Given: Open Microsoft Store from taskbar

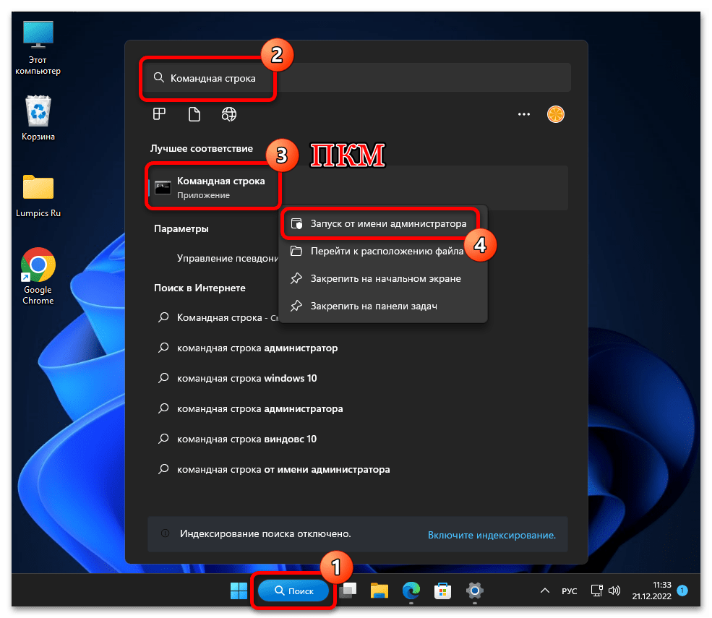Looking at the screenshot, I should click(x=442, y=591).
